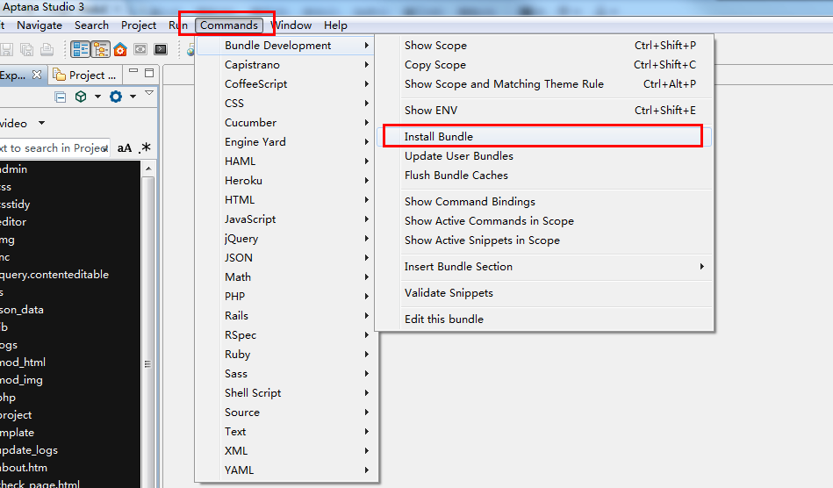Expand the CSS submenu
This screenshot has height=488, width=833.
[x=285, y=104]
